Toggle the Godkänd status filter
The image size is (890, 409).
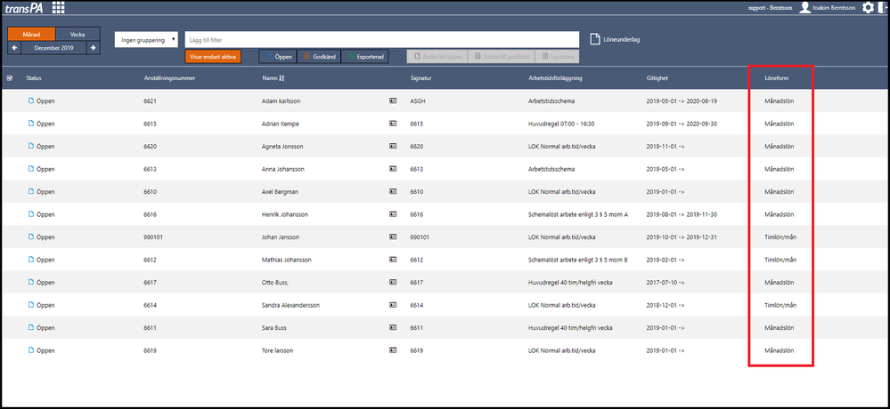point(319,57)
